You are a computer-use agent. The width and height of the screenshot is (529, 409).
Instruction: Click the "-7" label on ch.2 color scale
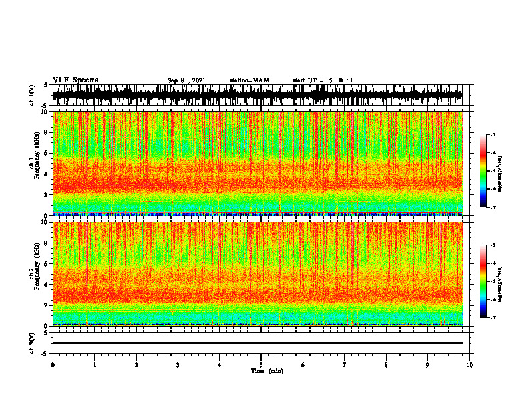[493, 317]
